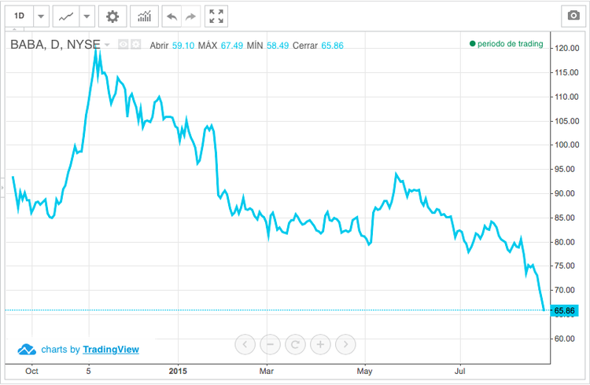Expand the chart style dropdown arrow
This screenshot has width=590, height=385.
click(x=87, y=16)
